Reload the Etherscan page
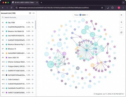The height and width of the screenshot is (97, 126). tap(11, 8)
